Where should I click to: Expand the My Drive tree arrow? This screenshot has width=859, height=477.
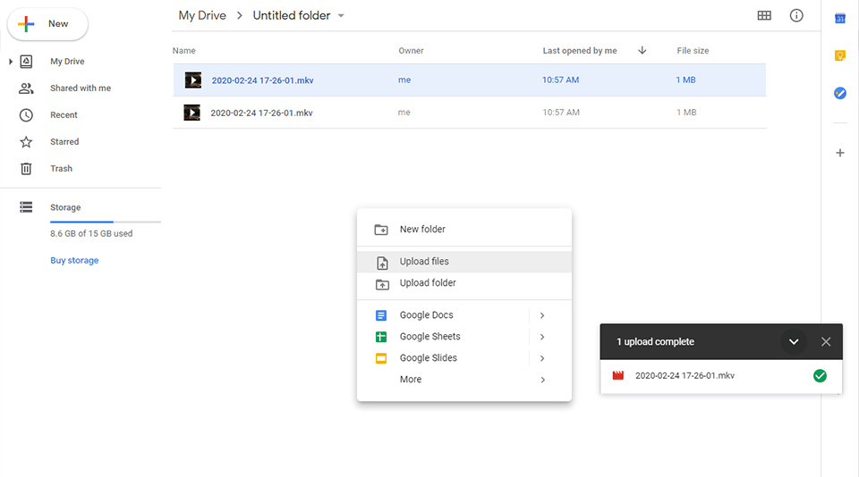pyautogui.click(x=11, y=62)
